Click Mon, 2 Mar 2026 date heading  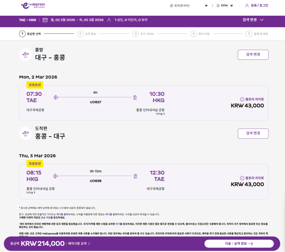pos(38,77)
